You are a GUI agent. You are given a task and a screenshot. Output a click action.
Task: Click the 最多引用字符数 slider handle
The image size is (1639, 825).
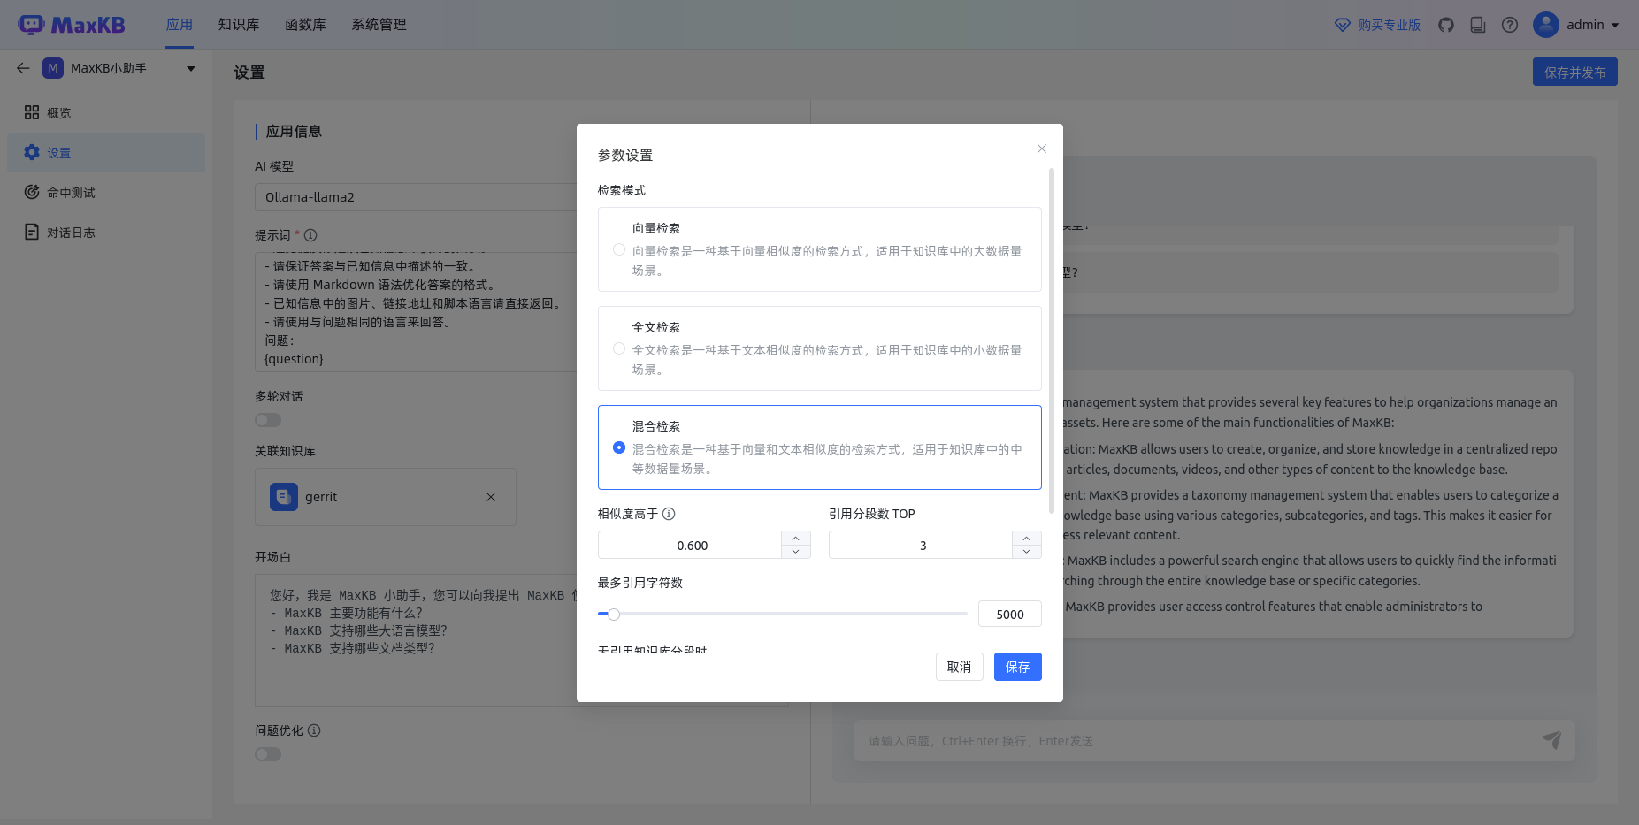coord(614,614)
